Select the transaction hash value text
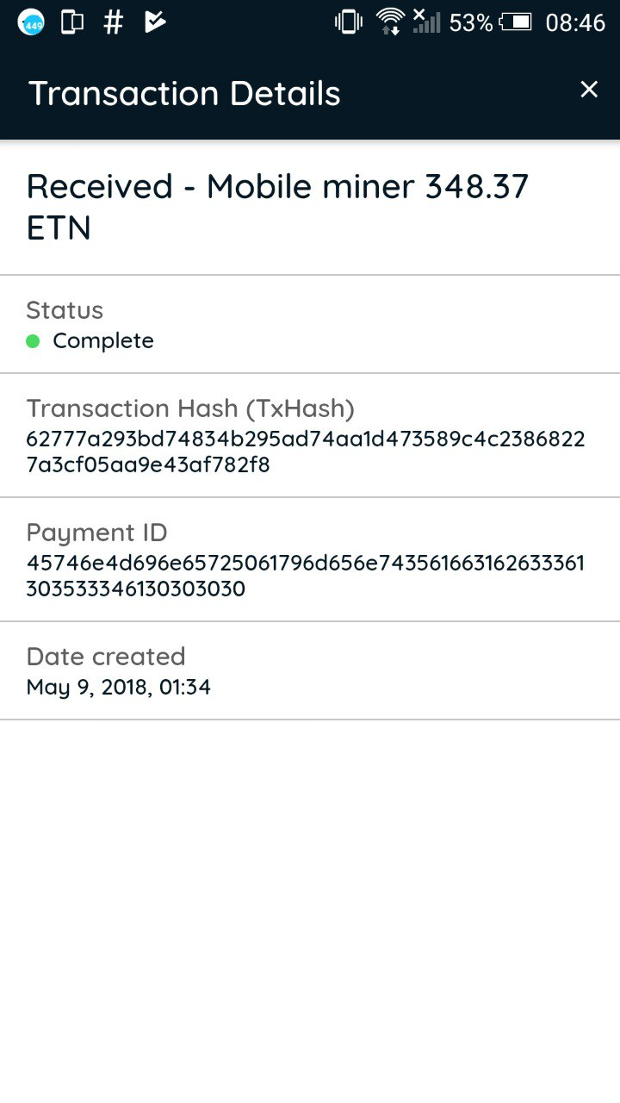 [306, 452]
